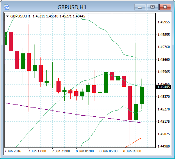Click the 1.45760 price scale label
This screenshot has width=175, height=159.
(163, 47)
